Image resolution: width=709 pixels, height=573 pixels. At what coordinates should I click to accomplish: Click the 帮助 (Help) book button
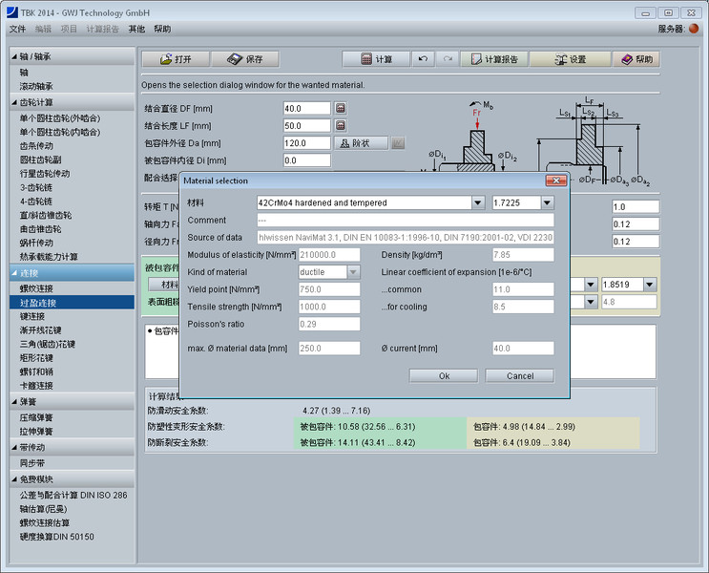click(x=636, y=59)
